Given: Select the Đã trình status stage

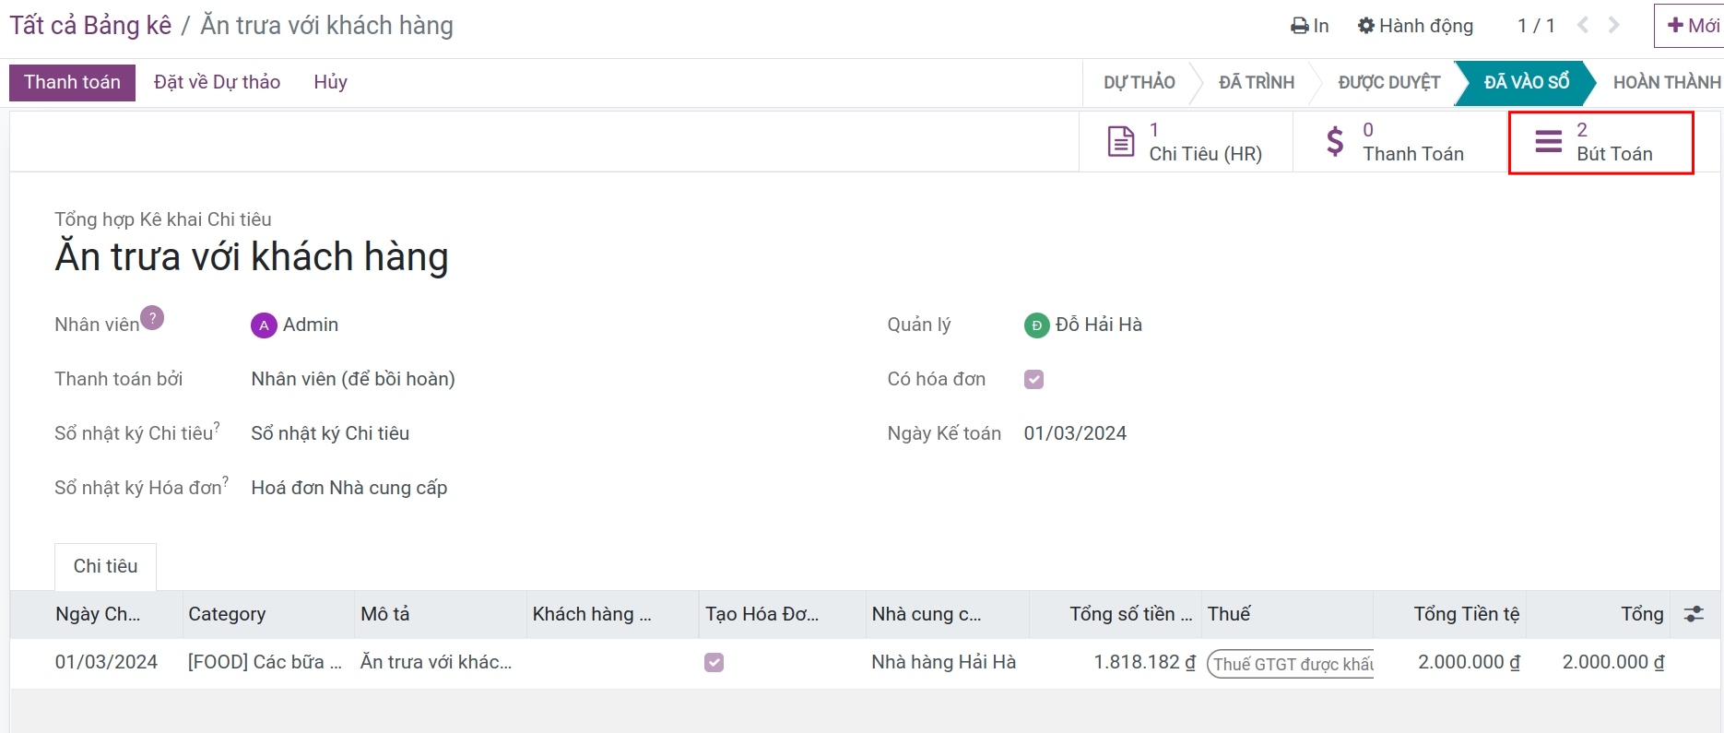Looking at the screenshot, I should coord(1257,83).
